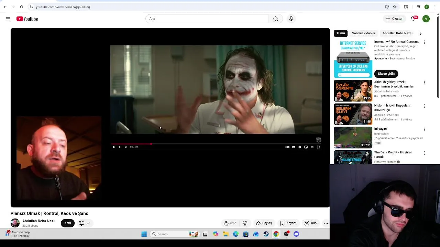Image resolution: width=440 pixels, height=247 pixels.
Task: Bookmark this page with the star
Action: [x=395, y=7]
